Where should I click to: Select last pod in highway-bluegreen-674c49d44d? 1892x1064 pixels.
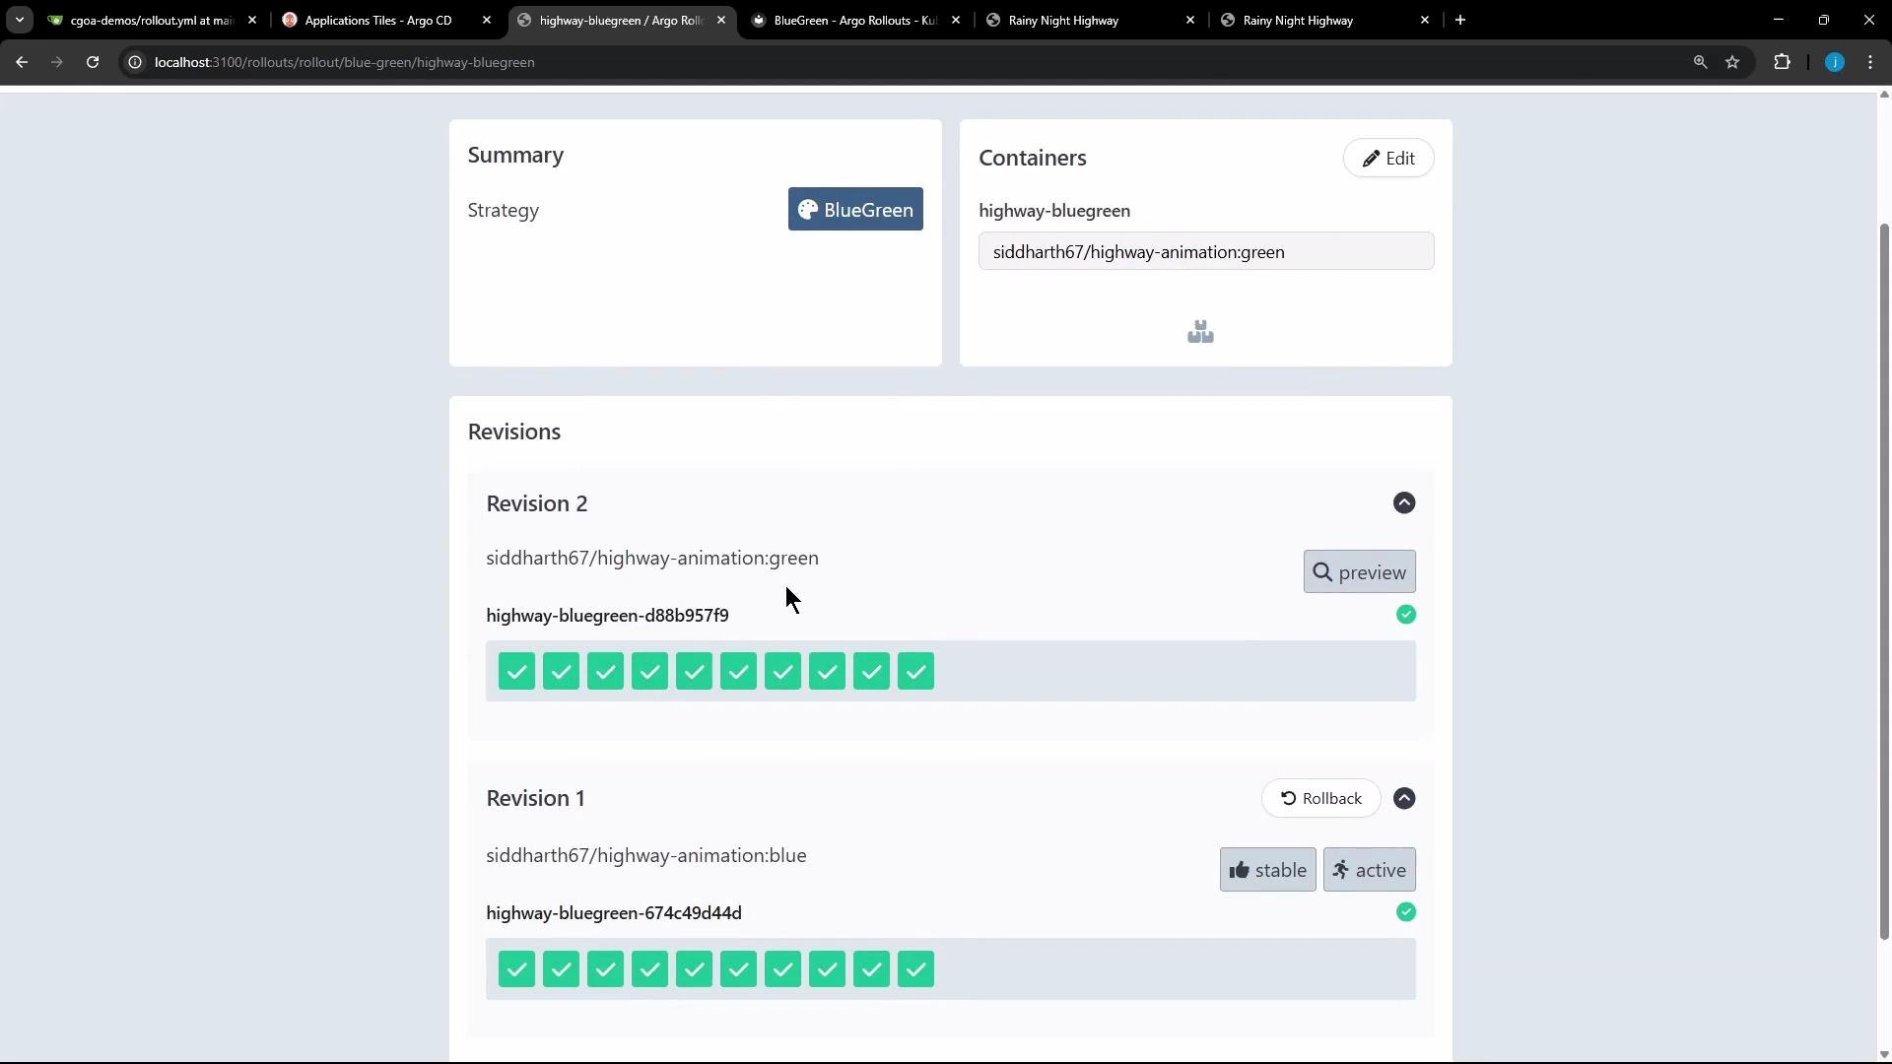(x=915, y=969)
